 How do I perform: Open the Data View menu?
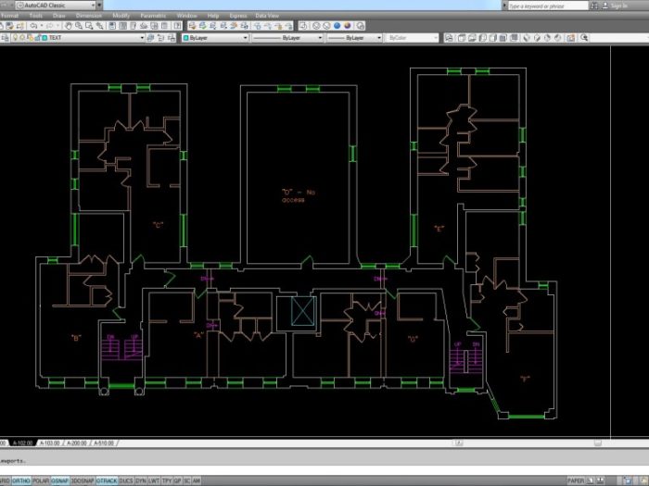click(x=267, y=16)
